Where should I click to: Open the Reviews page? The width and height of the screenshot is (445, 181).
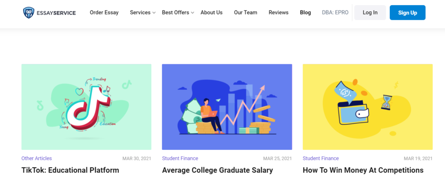[x=279, y=13]
